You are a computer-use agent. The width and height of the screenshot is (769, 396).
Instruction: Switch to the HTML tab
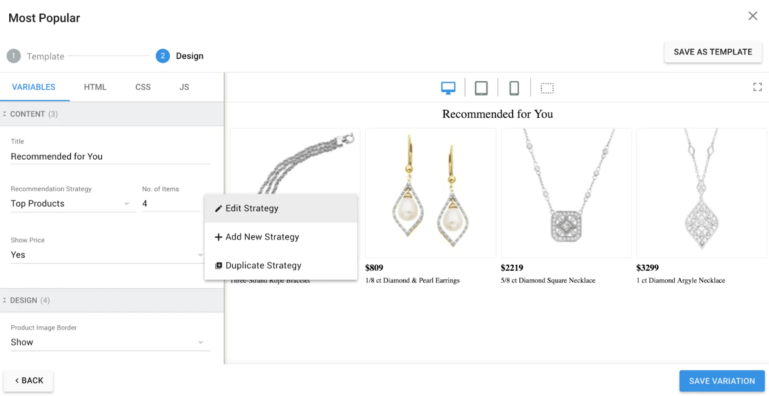(x=95, y=87)
